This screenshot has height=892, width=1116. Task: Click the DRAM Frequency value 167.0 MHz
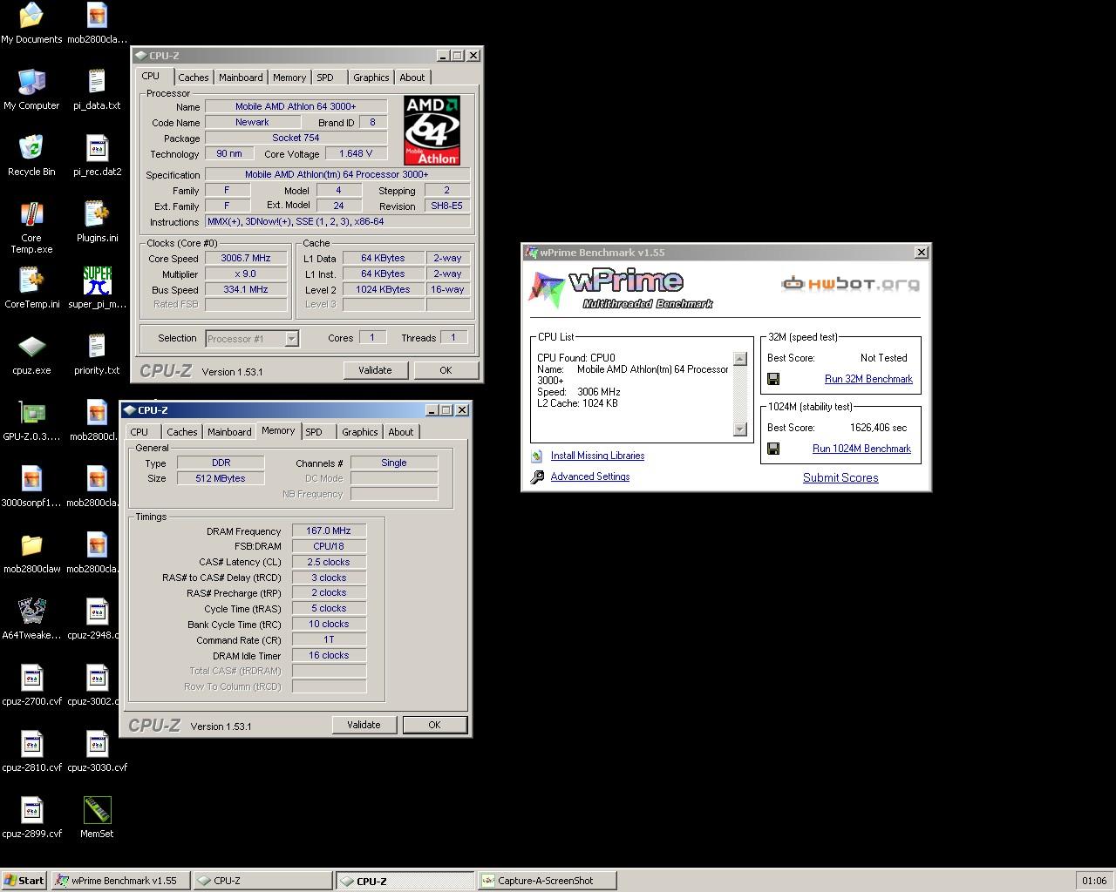click(x=329, y=530)
